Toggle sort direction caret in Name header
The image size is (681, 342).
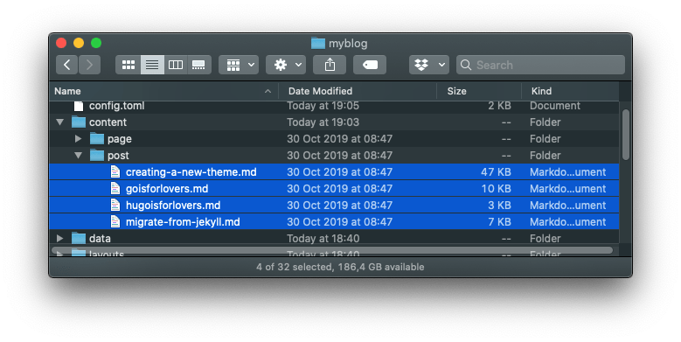tap(268, 91)
